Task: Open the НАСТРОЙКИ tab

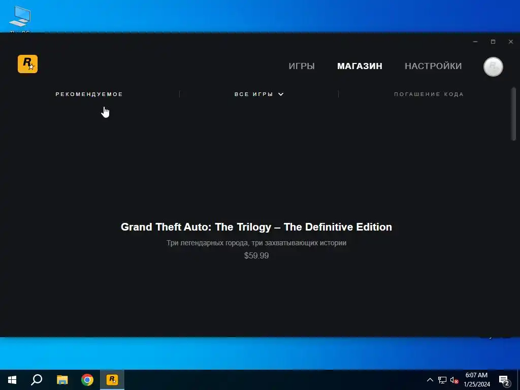Action: pyautogui.click(x=433, y=66)
